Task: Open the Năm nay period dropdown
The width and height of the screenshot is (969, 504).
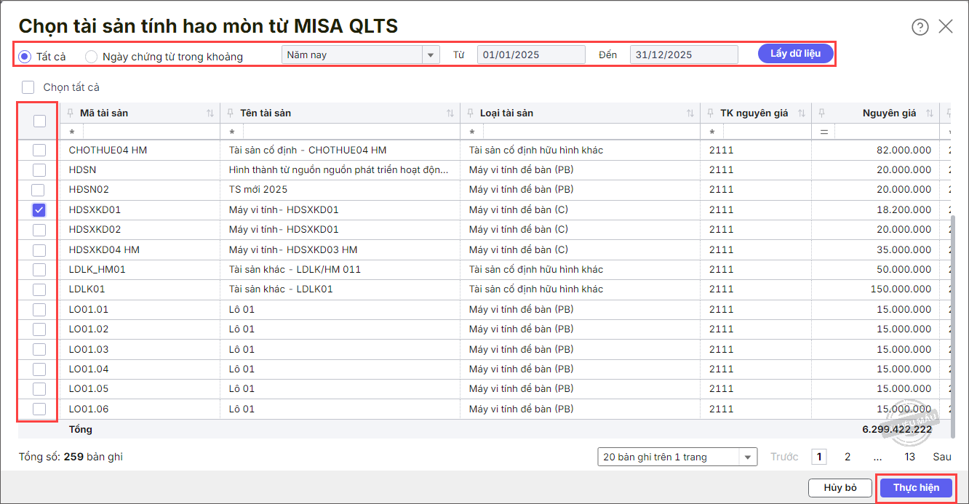Action: pos(431,55)
